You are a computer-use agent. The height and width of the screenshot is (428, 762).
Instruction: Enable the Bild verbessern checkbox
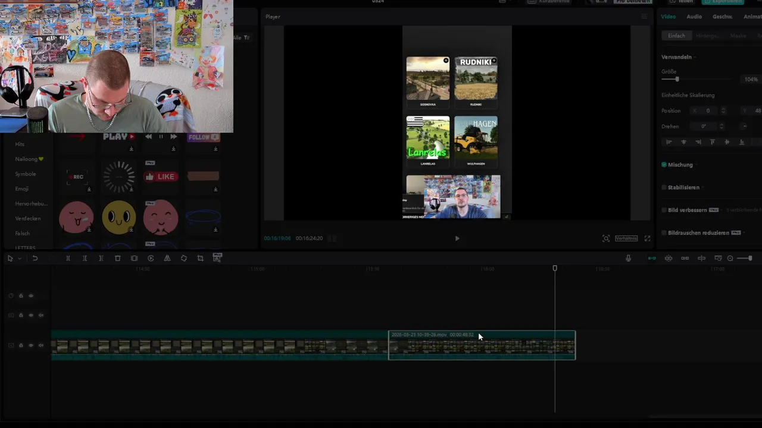click(664, 210)
